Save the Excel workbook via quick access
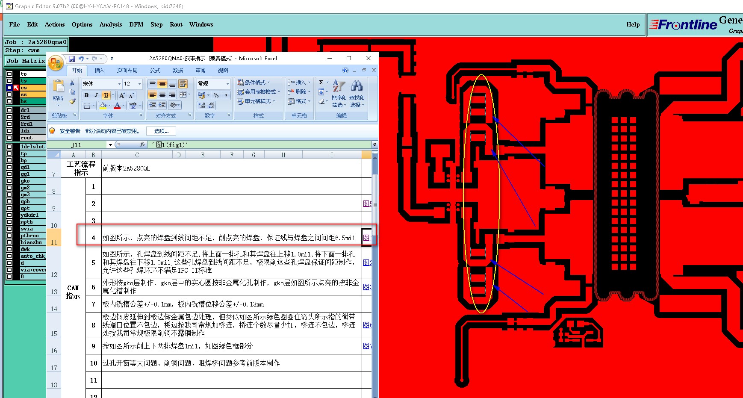This screenshot has width=743, height=398. coord(72,59)
